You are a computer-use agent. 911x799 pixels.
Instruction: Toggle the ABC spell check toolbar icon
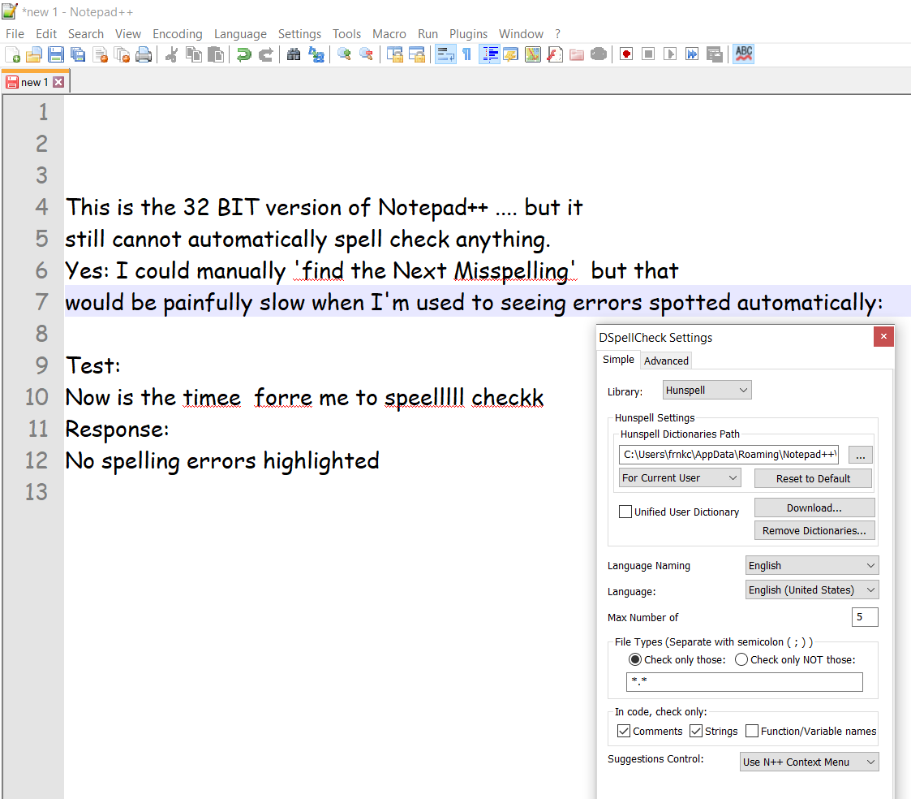[744, 54]
